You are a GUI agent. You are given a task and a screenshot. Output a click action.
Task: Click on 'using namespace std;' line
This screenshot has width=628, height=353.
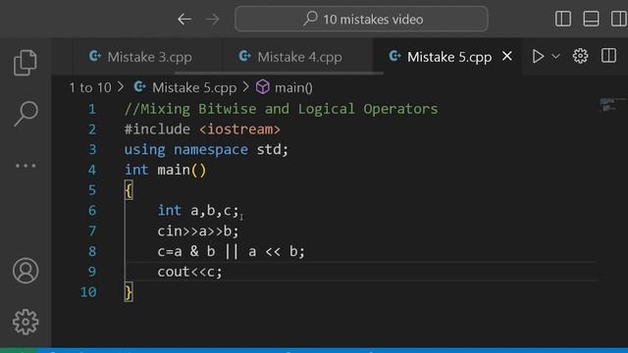click(x=206, y=150)
